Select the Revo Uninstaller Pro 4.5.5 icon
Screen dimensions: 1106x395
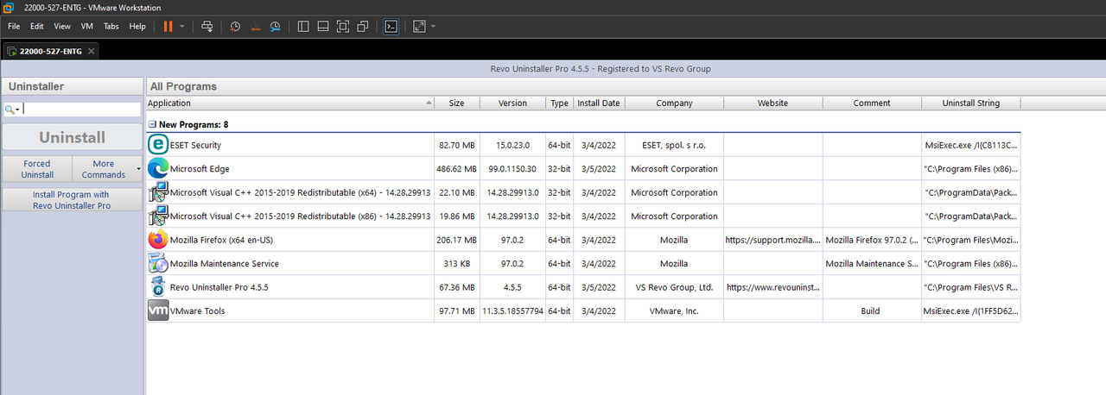[x=158, y=287]
